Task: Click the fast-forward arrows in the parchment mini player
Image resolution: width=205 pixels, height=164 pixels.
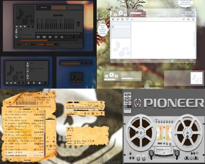Action: point(97,113)
